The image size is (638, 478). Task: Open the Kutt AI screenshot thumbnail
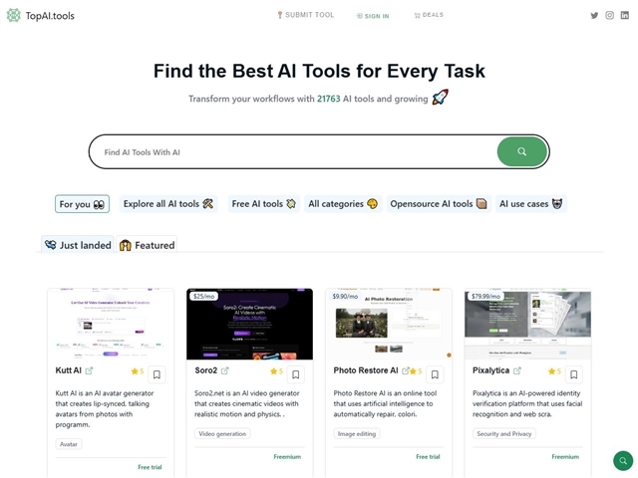tap(111, 325)
